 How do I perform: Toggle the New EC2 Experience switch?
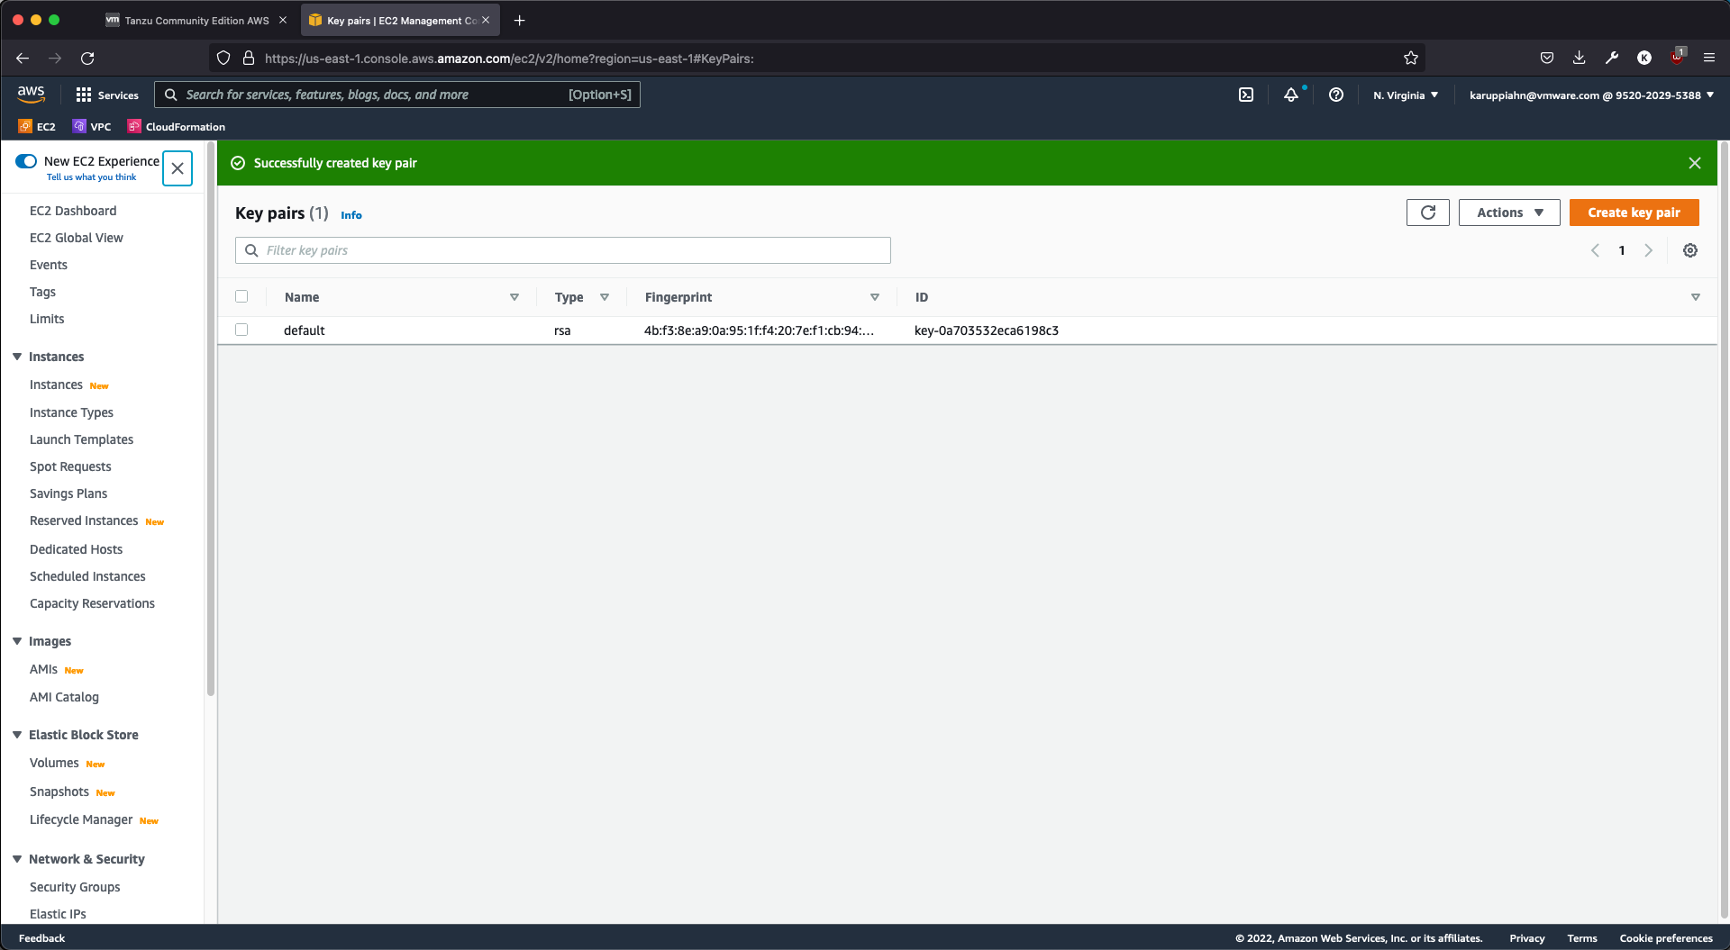pos(26,161)
